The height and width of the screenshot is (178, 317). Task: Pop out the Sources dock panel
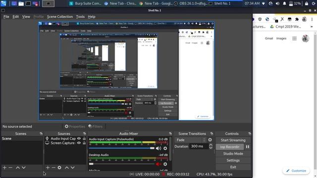click(x=85, y=133)
